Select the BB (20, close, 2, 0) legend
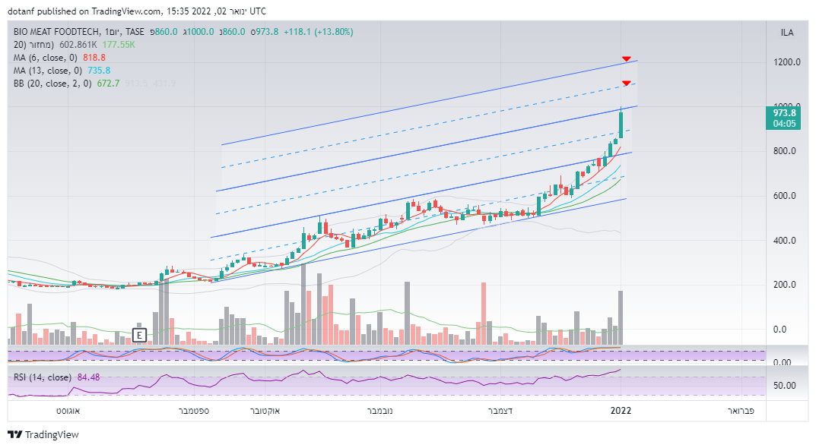Image resolution: width=816 pixels, height=448 pixels. tap(52, 84)
